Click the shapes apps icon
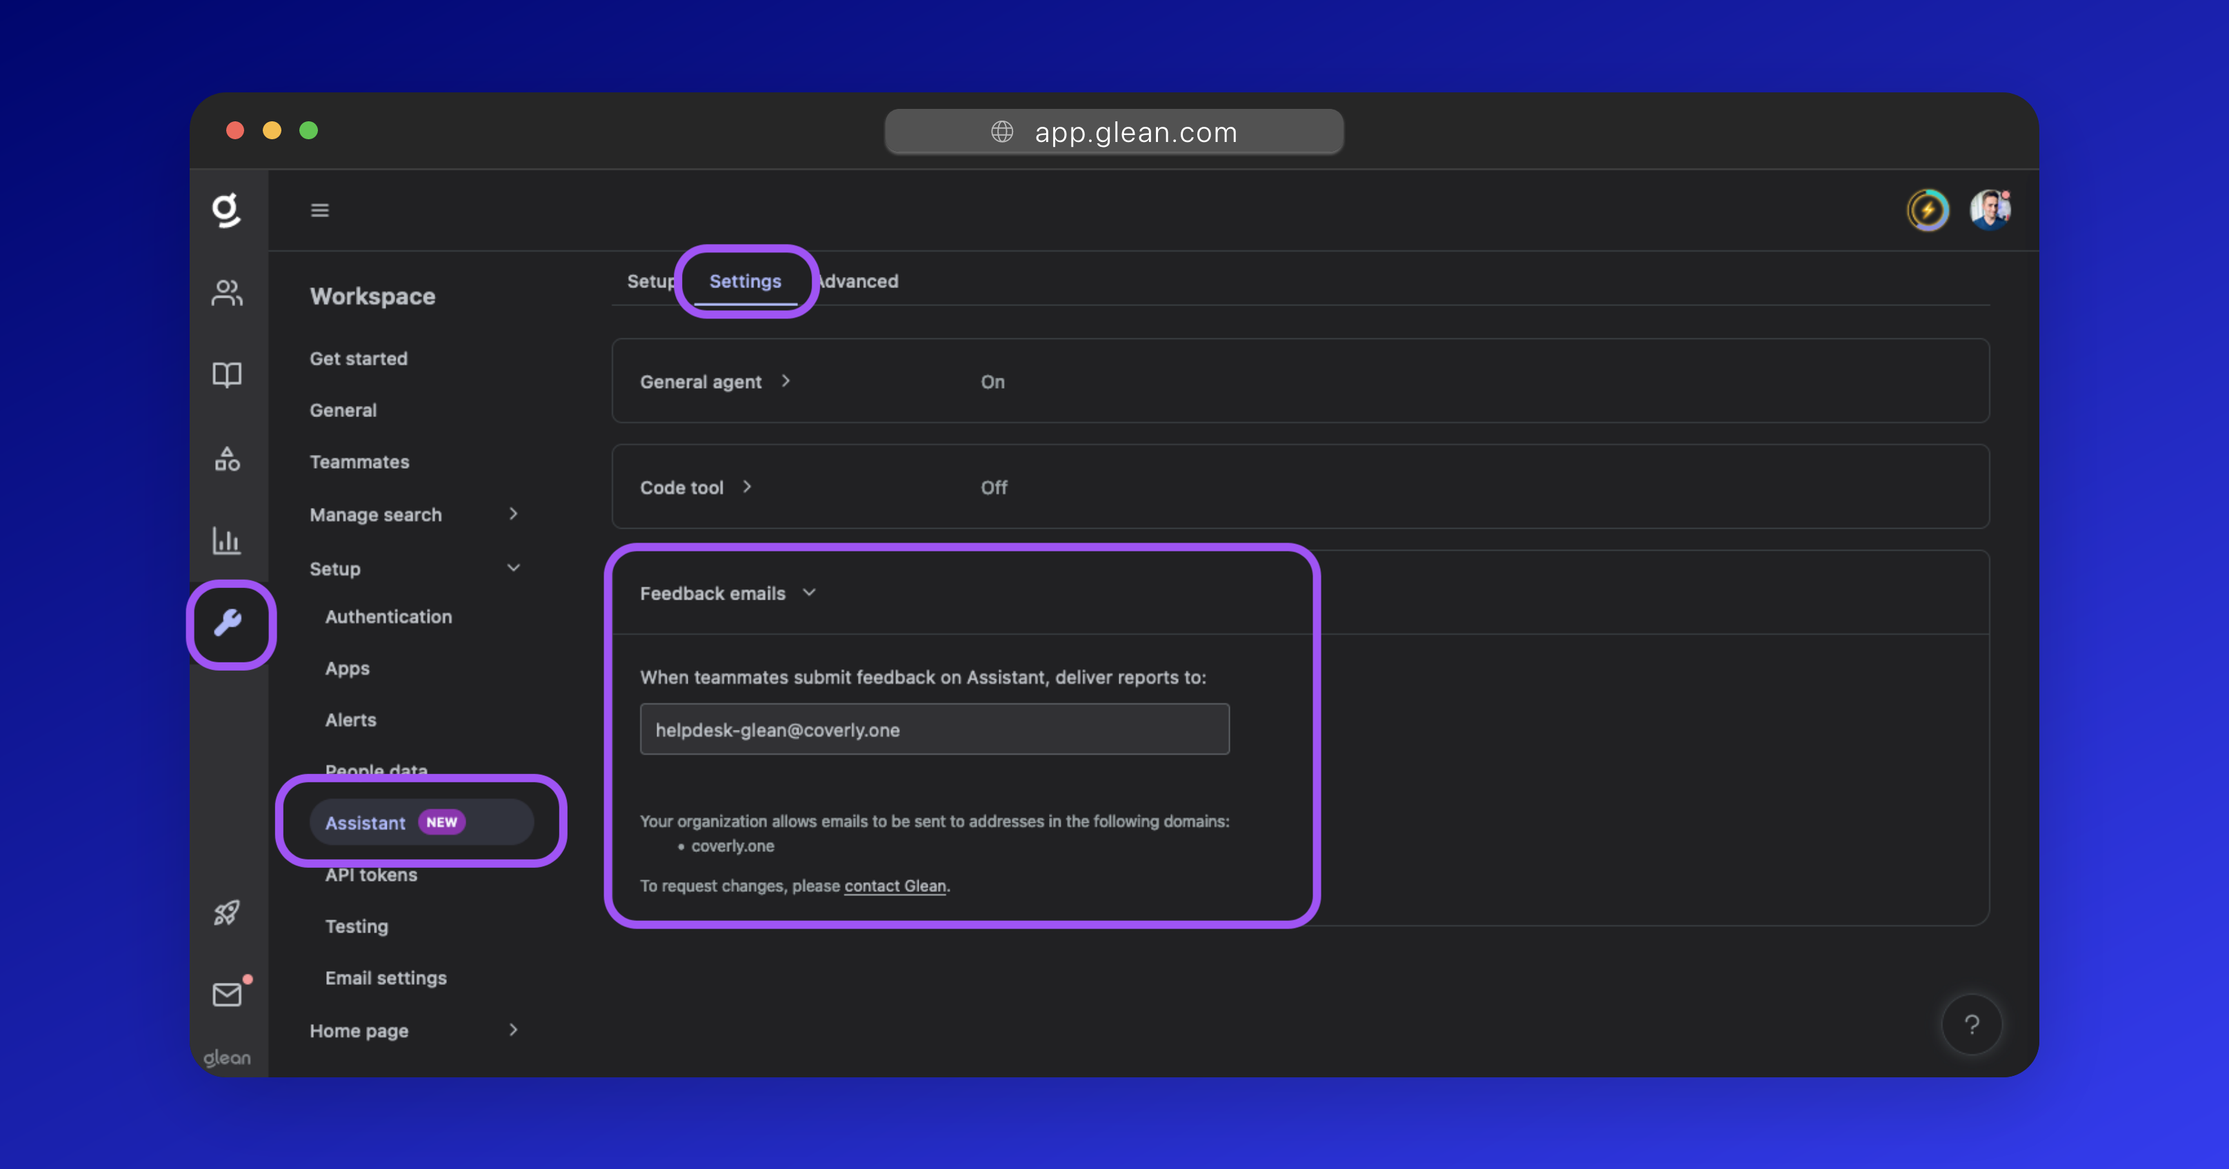 (227, 458)
